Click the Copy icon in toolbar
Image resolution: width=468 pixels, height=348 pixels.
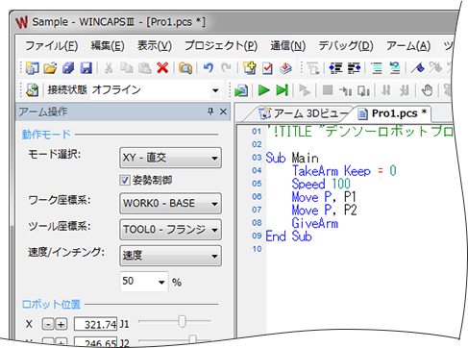point(127,68)
